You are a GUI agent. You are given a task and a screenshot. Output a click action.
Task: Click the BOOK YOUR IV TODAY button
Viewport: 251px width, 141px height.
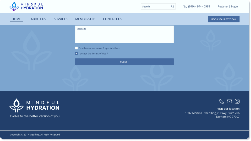point(224,19)
